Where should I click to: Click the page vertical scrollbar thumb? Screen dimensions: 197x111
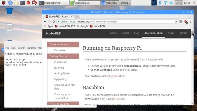(192, 34)
